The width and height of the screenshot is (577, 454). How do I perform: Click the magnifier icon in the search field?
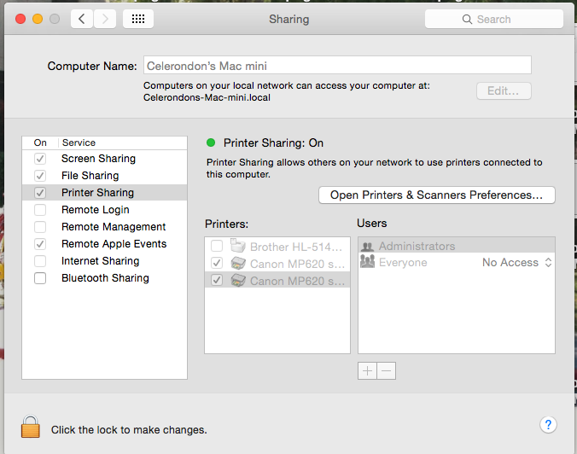click(x=467, y=19)
